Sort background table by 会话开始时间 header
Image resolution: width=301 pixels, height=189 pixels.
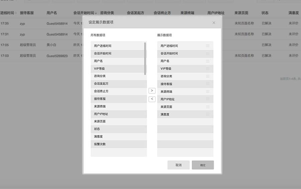85,13
